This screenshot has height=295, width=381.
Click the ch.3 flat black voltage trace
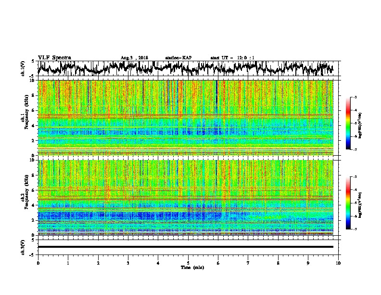pos(185,247)
